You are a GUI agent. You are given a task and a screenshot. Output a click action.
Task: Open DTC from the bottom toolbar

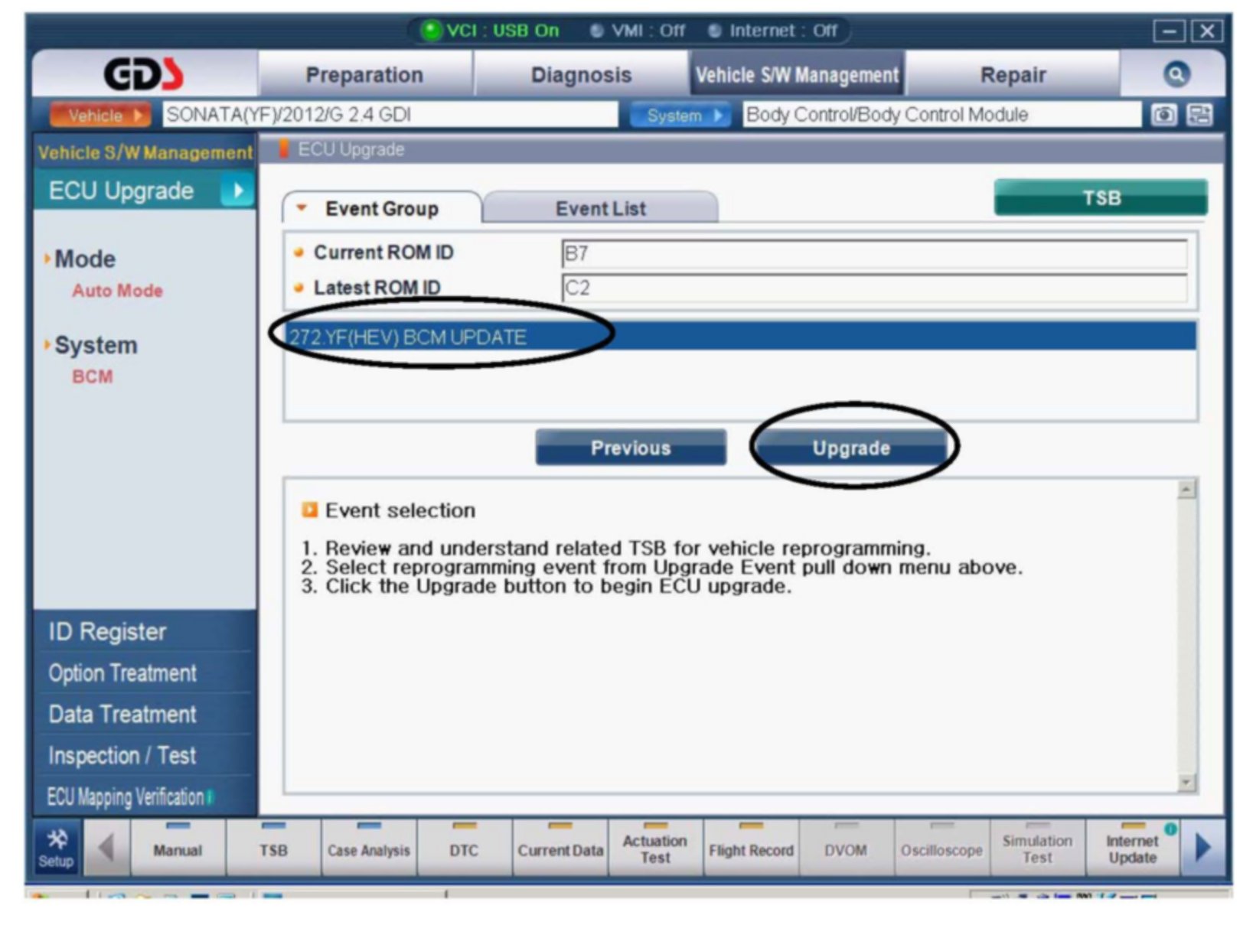464,849
